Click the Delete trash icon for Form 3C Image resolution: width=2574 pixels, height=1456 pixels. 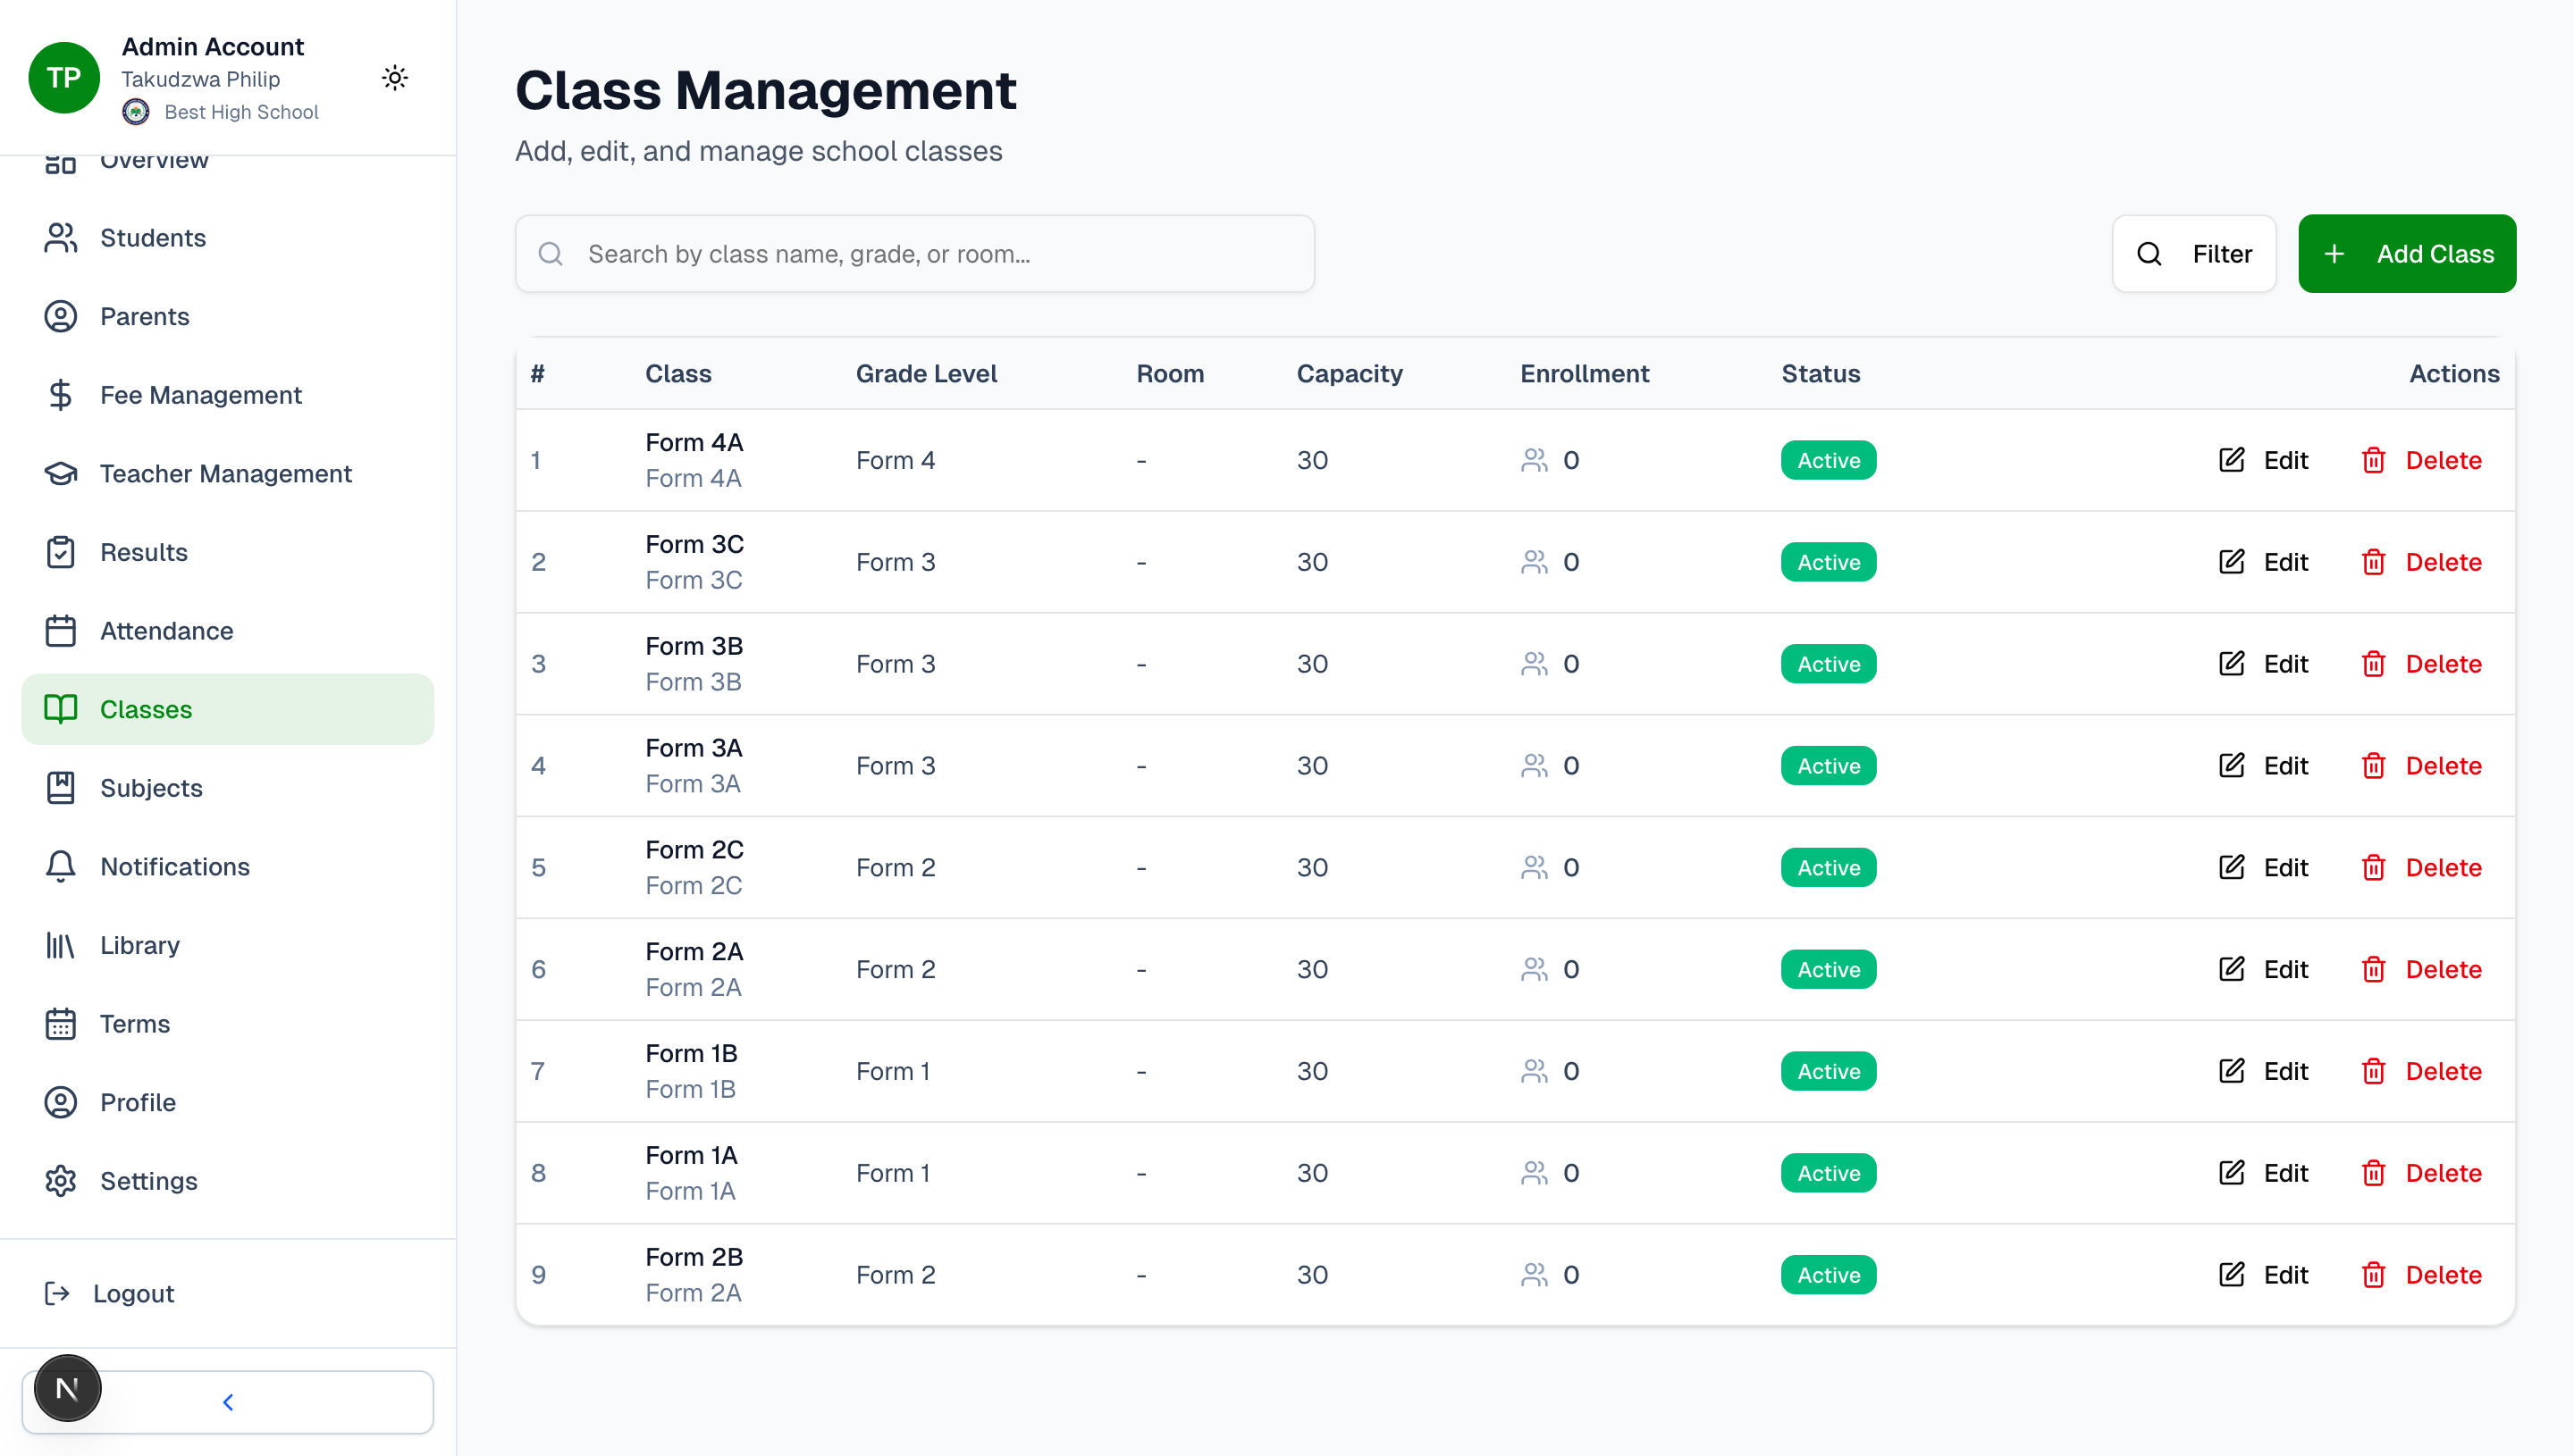click(2375, 561)
